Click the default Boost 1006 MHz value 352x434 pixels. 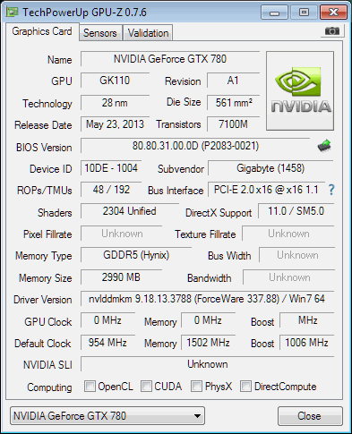coord(306,343)
